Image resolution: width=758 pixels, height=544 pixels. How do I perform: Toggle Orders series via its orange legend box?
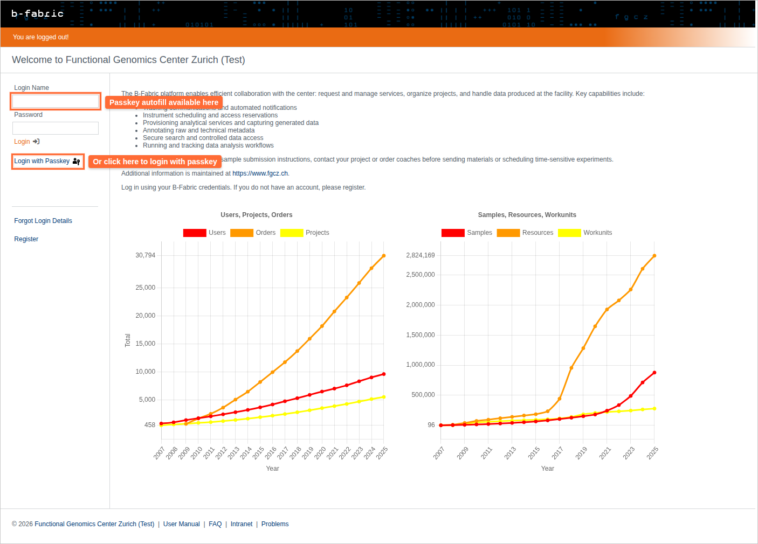242,233
